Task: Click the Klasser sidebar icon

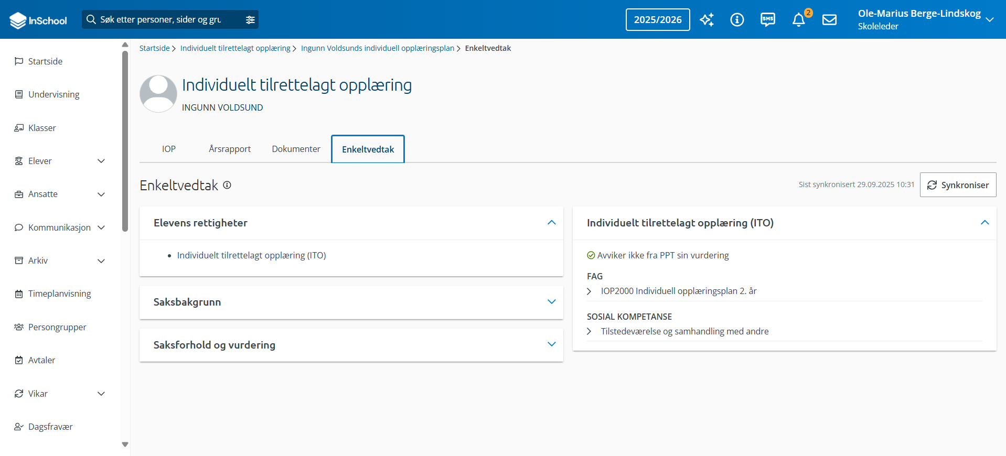Action: [x=19, y=128]
